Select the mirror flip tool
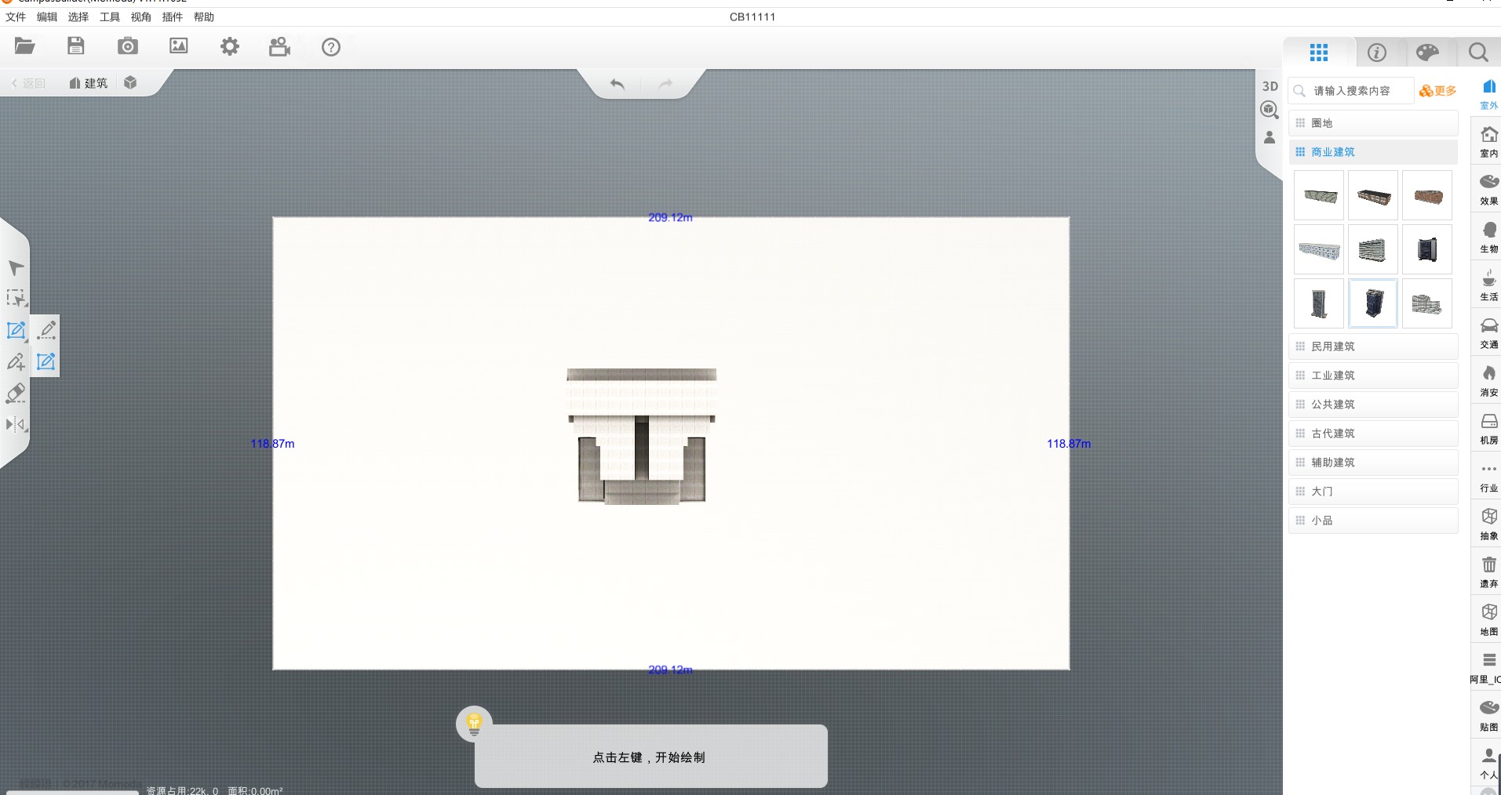This screenshot has width=1501, height=795. click(x=16, y=424)
